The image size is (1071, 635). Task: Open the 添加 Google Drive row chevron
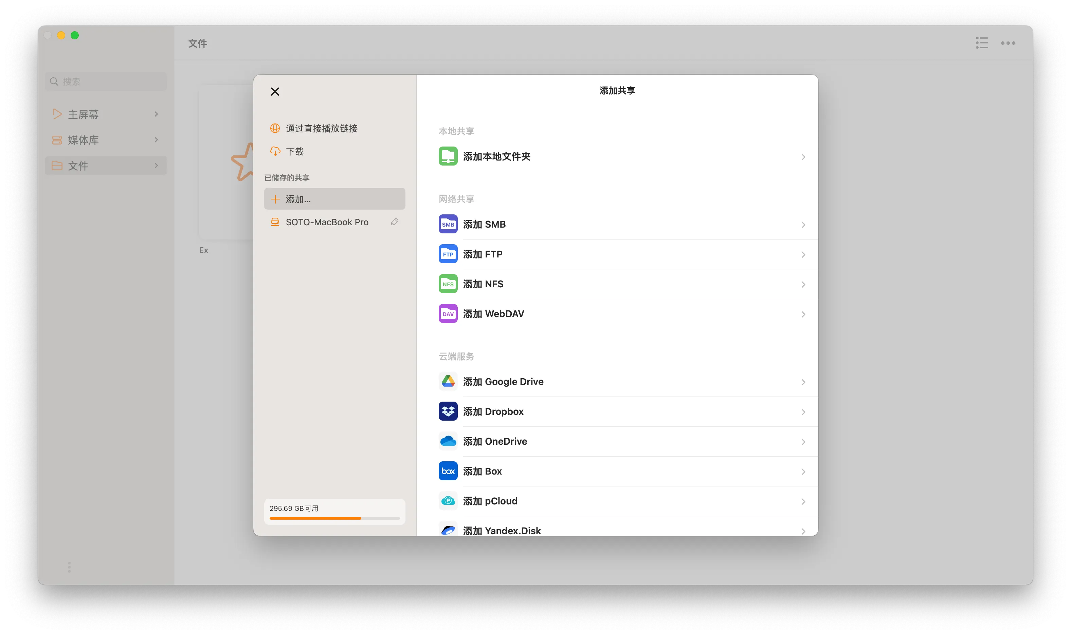click(803, 382)
